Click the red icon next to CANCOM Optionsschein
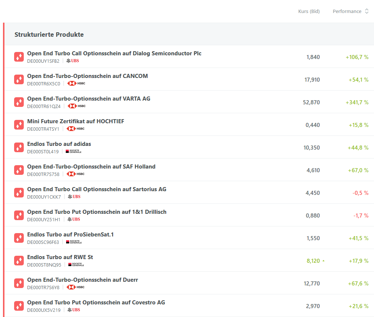 19,79
